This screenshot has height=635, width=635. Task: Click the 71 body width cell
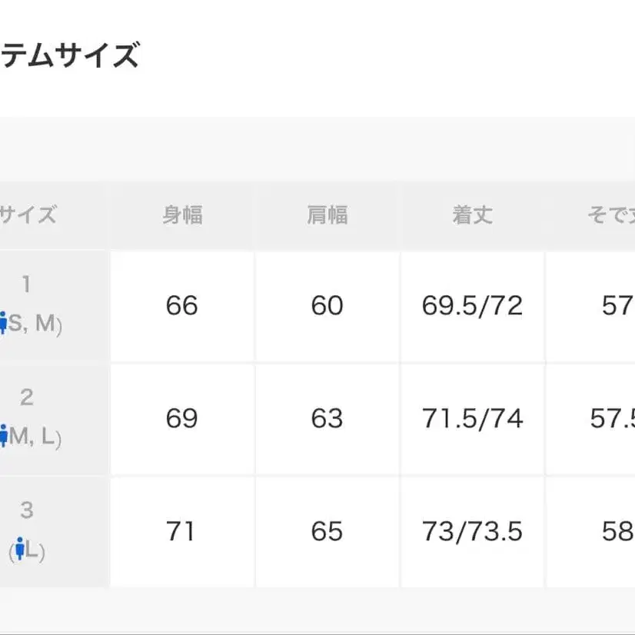pos(181,532)
